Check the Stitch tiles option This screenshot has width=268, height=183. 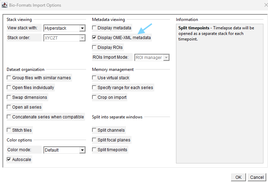tap(9, 130)
